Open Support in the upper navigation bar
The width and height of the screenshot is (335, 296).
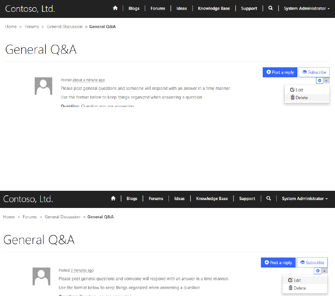point(249,9)
